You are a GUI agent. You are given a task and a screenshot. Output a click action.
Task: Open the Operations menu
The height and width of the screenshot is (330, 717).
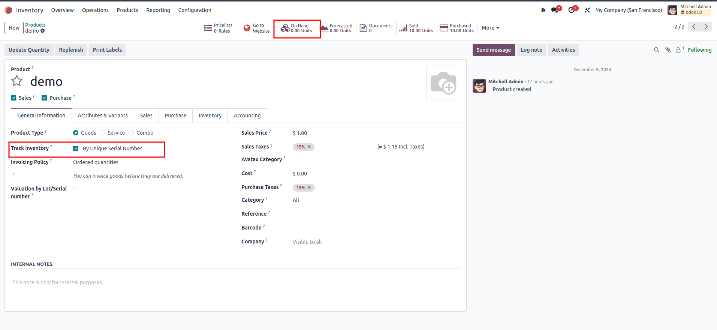(x=95, y=10)
